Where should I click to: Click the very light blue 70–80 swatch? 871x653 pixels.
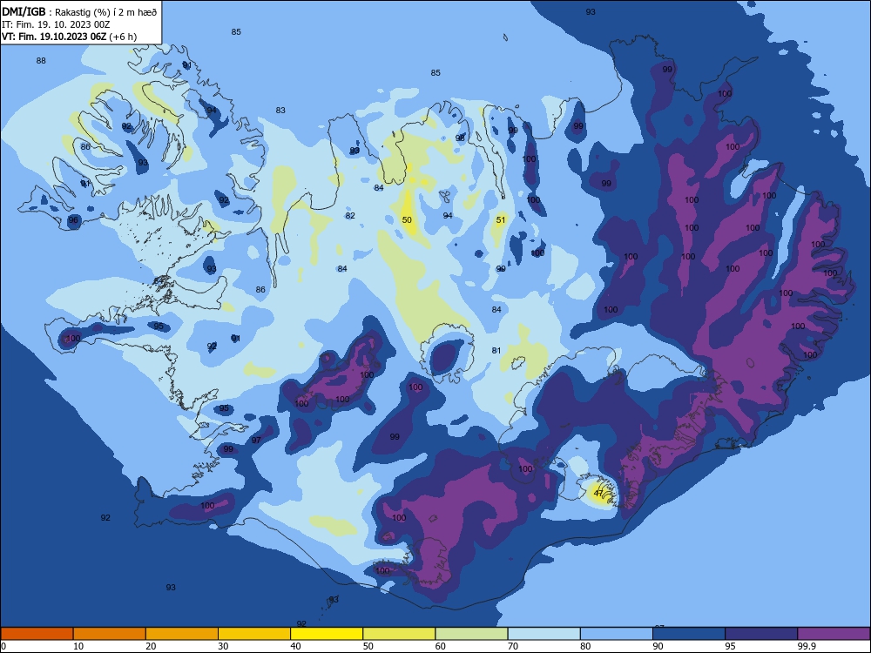pos(544,634)
